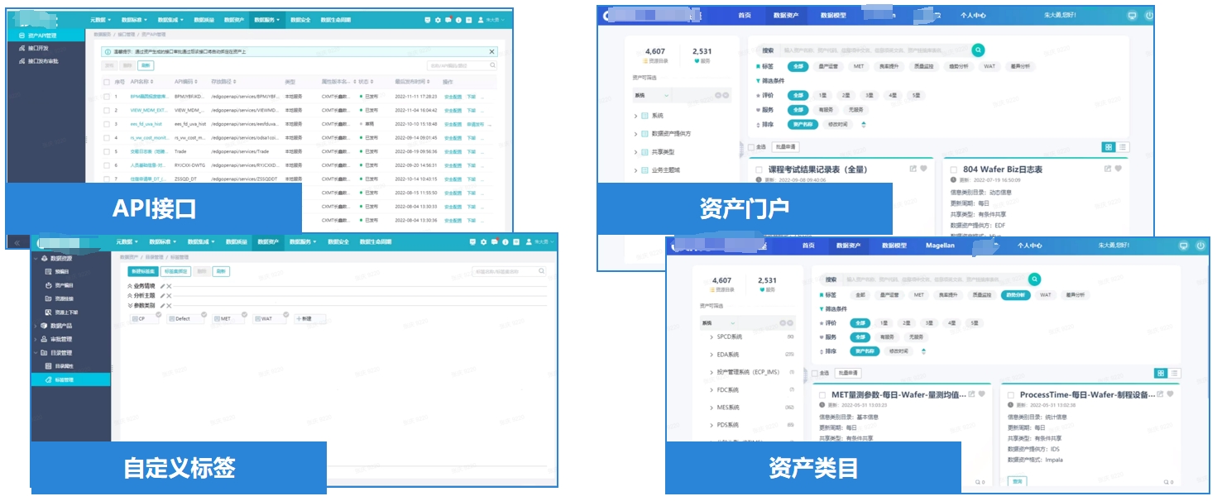Click the X delete icon beside 参数类别
The height and width of the screenshot is (501, 1217).
pyautogui.click(x=170, y=306)
